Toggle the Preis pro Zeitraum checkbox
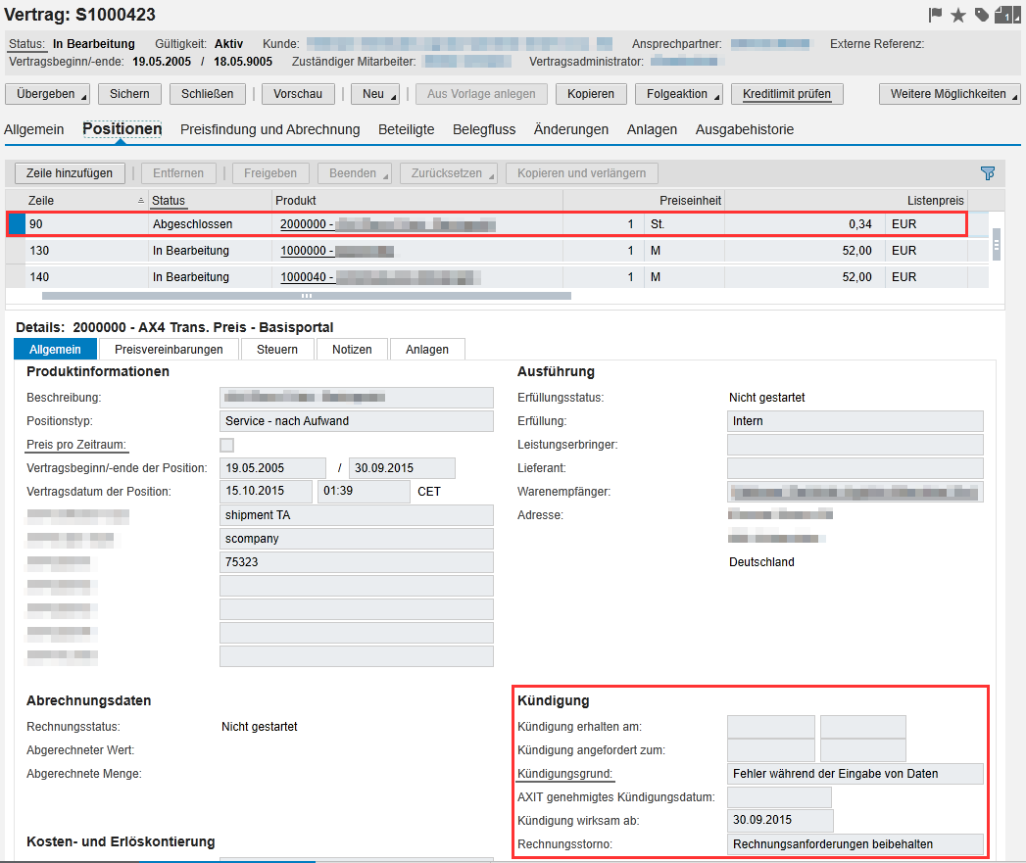Image resolution: width=1026 pixels, height=863 pixels. click(x=227, y=446)
